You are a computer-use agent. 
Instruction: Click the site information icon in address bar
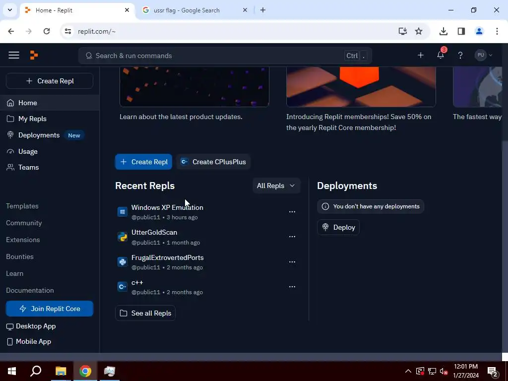pos(67,31)
